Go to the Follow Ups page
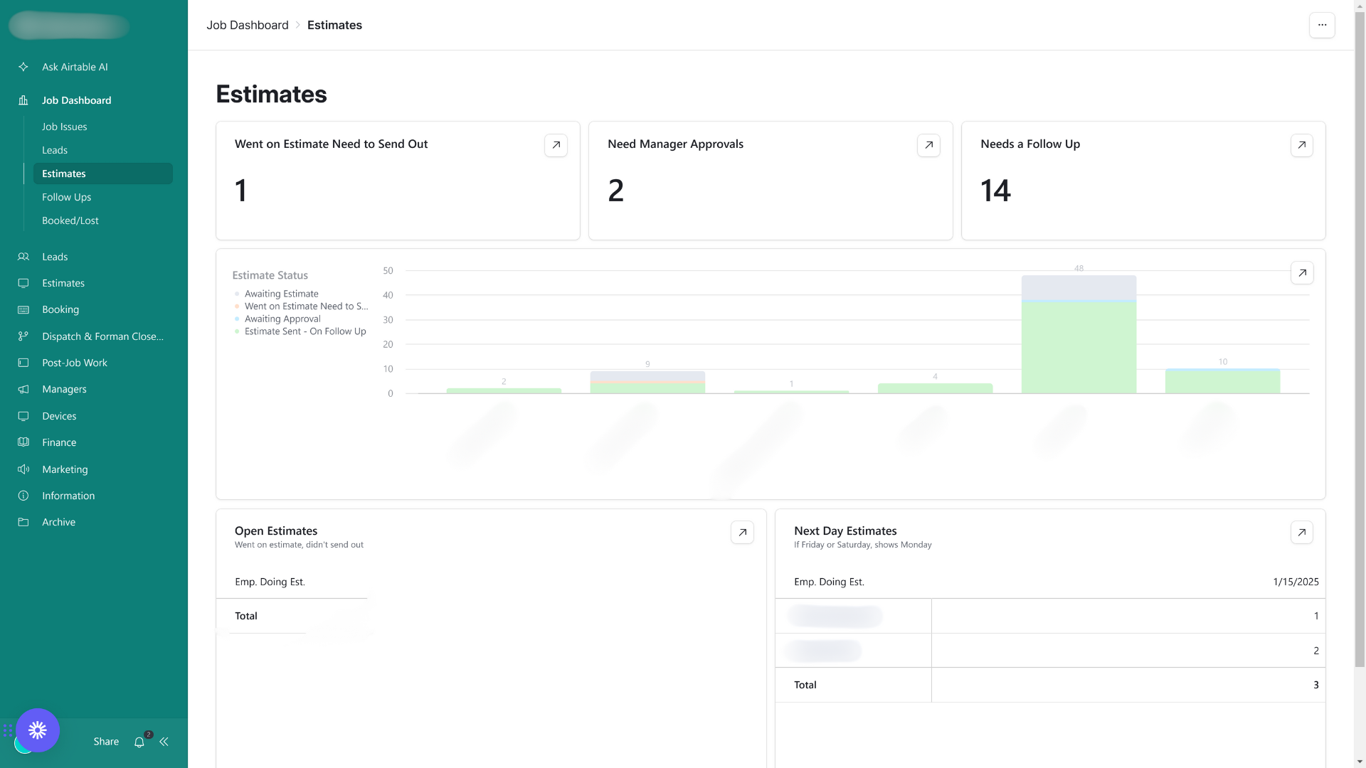The width and height of the screenshot is (1366, 768). click(66, 197)
